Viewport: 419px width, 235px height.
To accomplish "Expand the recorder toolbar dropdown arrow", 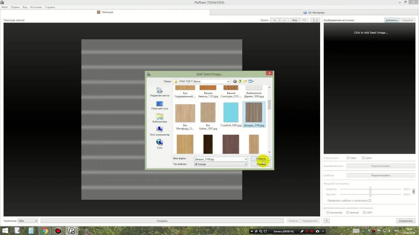I will (x=251, y=231).
